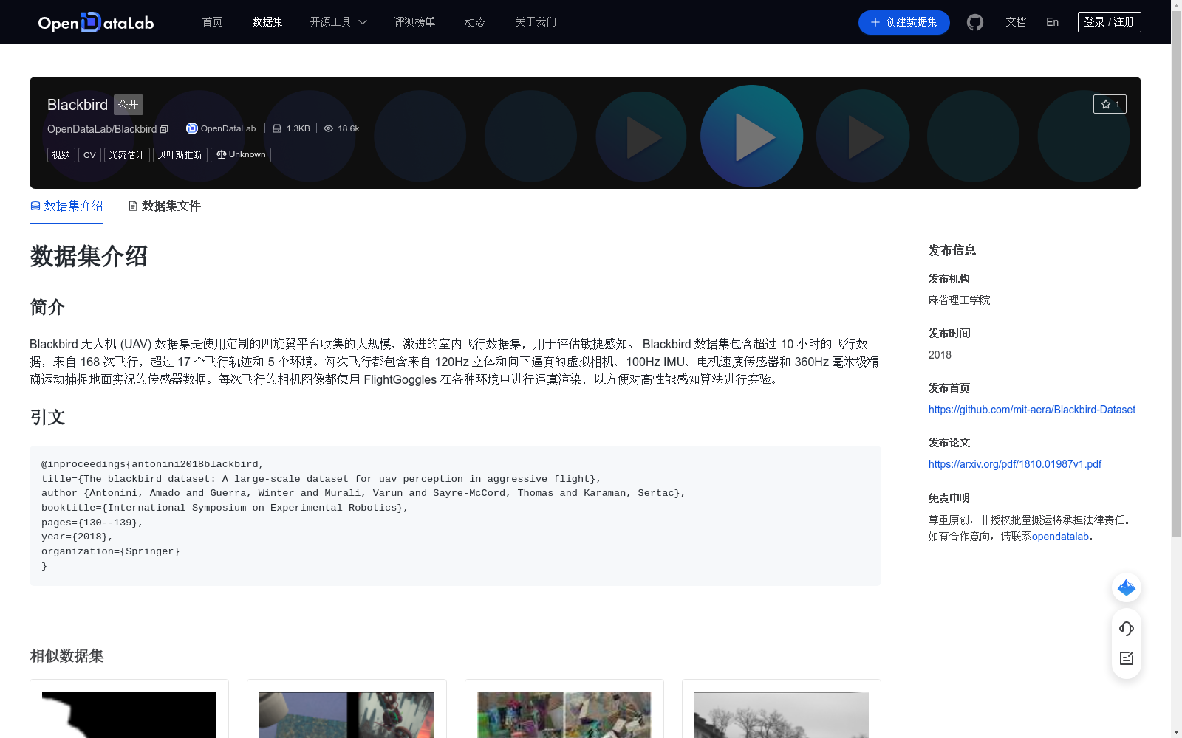The image size is (1182, 738).
Task: Click the page vertical scrollbar
Action: point(1176,273)
